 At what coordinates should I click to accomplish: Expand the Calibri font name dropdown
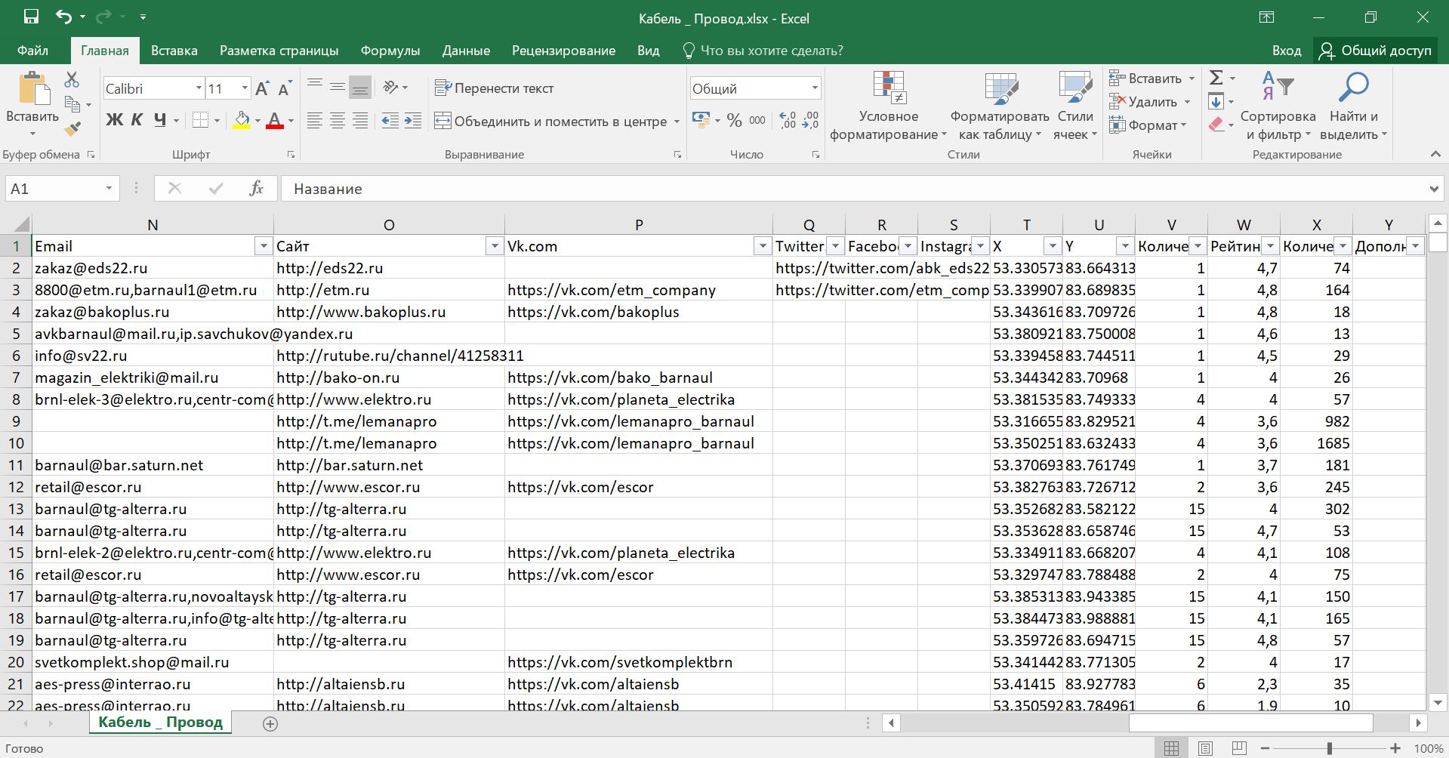click(199, 88)
